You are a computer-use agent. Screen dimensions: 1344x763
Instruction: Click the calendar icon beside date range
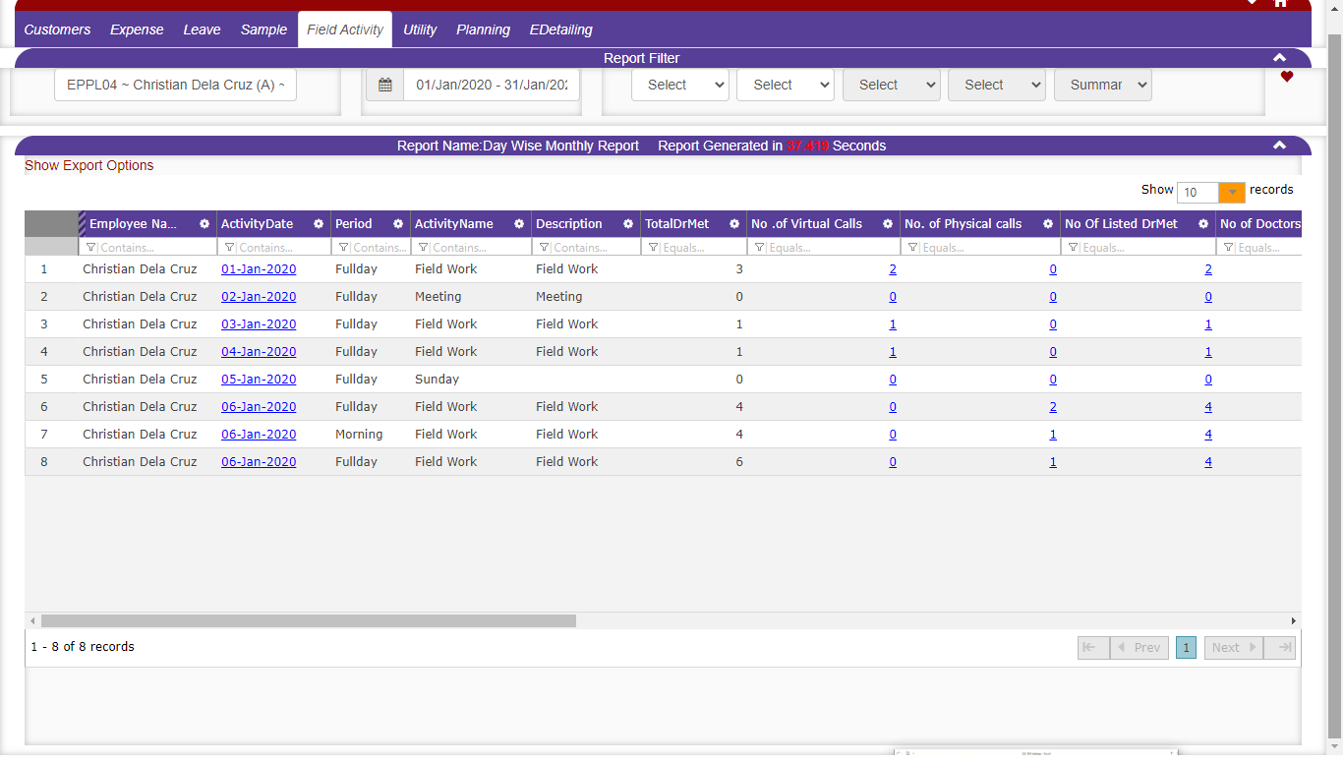tap(385, 85)
